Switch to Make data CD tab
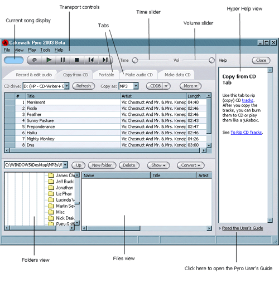This screenshot has height=288, width=279. pos(177,75)
